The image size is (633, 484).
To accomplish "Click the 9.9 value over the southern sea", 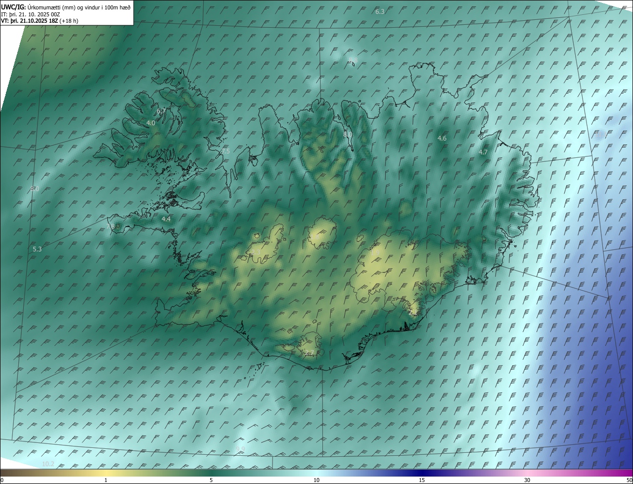I will click(240, 449).
